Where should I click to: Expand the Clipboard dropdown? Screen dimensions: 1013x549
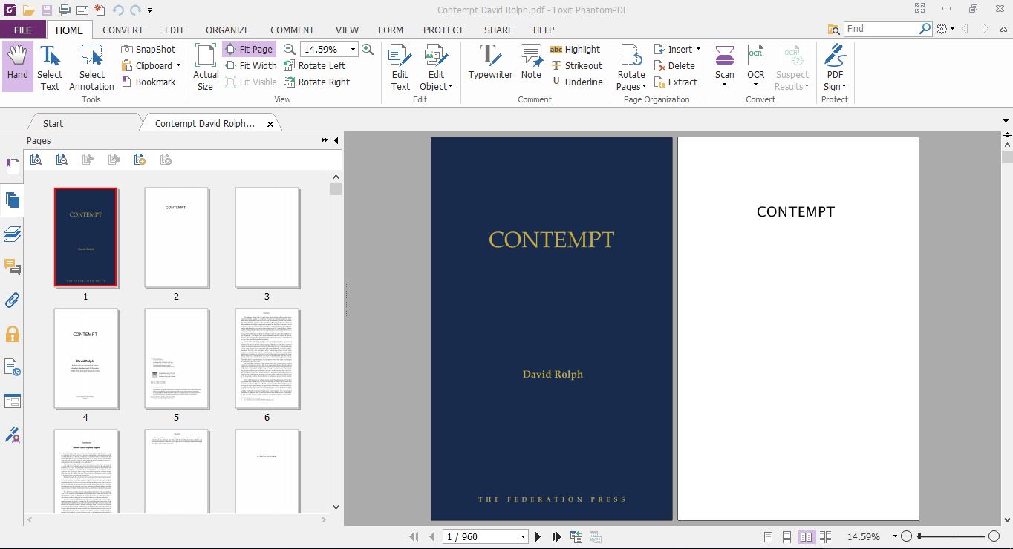178,65
